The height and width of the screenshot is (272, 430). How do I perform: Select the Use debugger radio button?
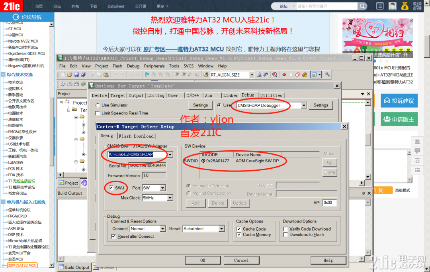[x=219, y=105]
